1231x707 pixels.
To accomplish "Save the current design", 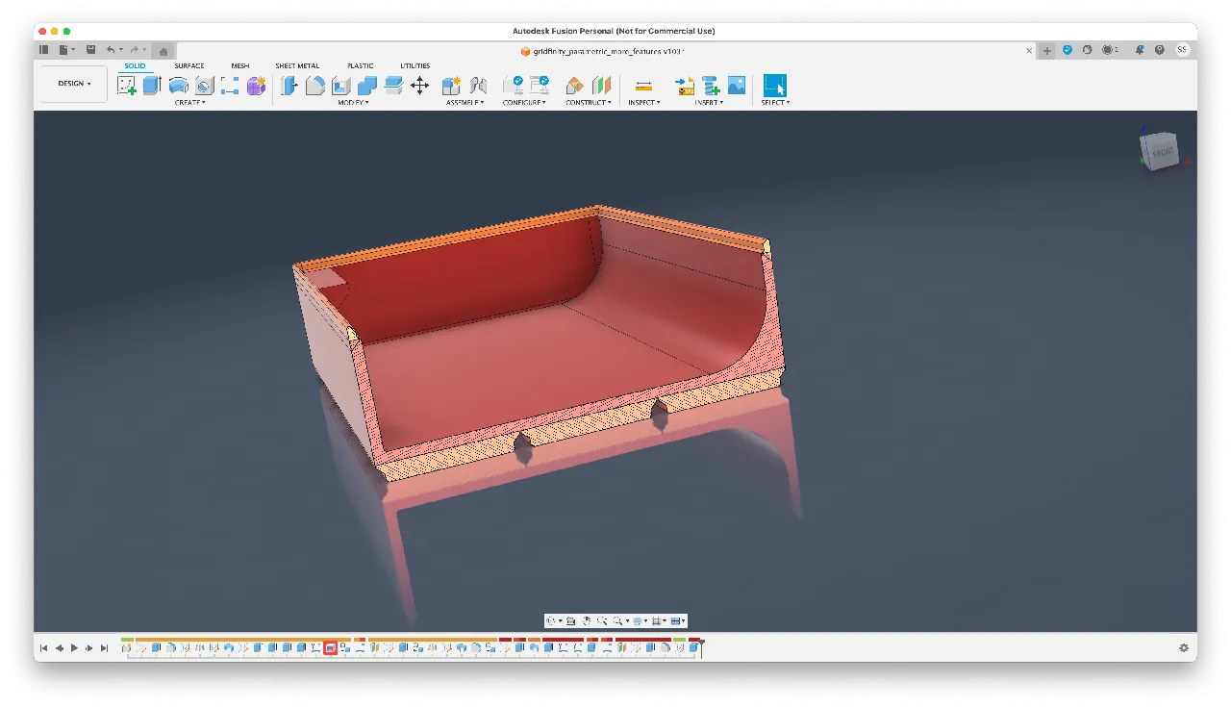I will [90, 49].
